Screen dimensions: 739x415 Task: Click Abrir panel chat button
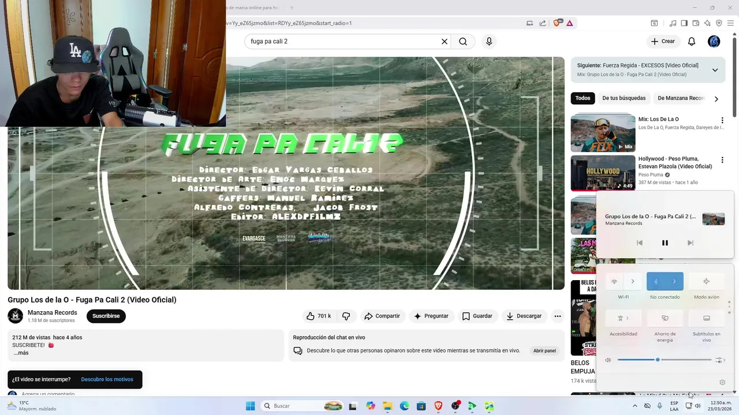point(544,350)
